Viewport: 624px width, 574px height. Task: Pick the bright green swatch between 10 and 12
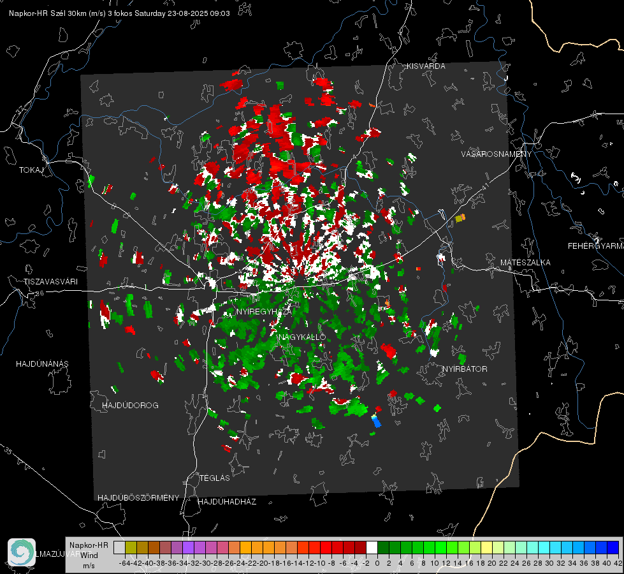tap(440, 548)
